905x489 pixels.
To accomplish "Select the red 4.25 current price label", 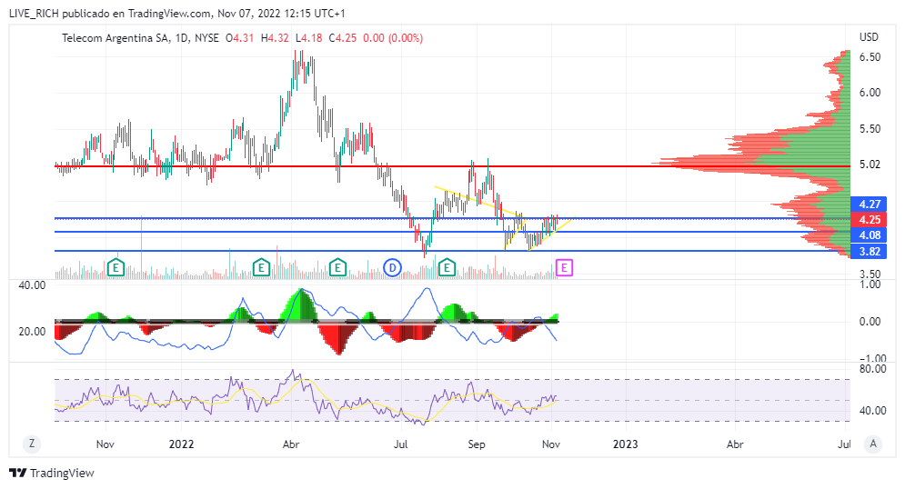I will [869, 220].
